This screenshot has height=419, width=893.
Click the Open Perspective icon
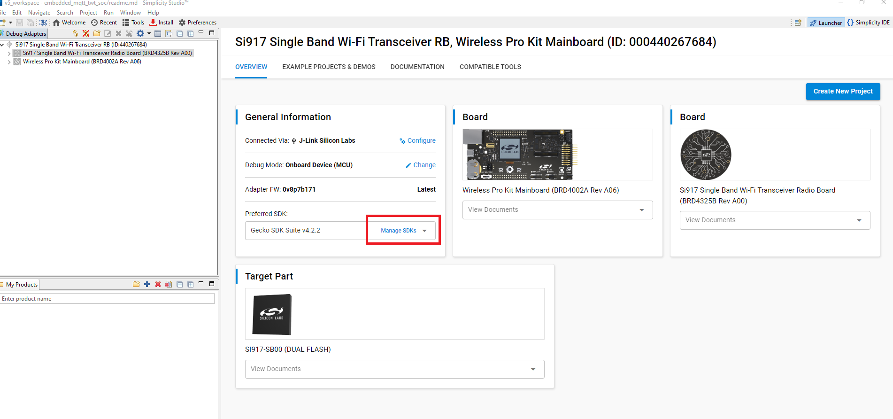(x=798, y=23)
